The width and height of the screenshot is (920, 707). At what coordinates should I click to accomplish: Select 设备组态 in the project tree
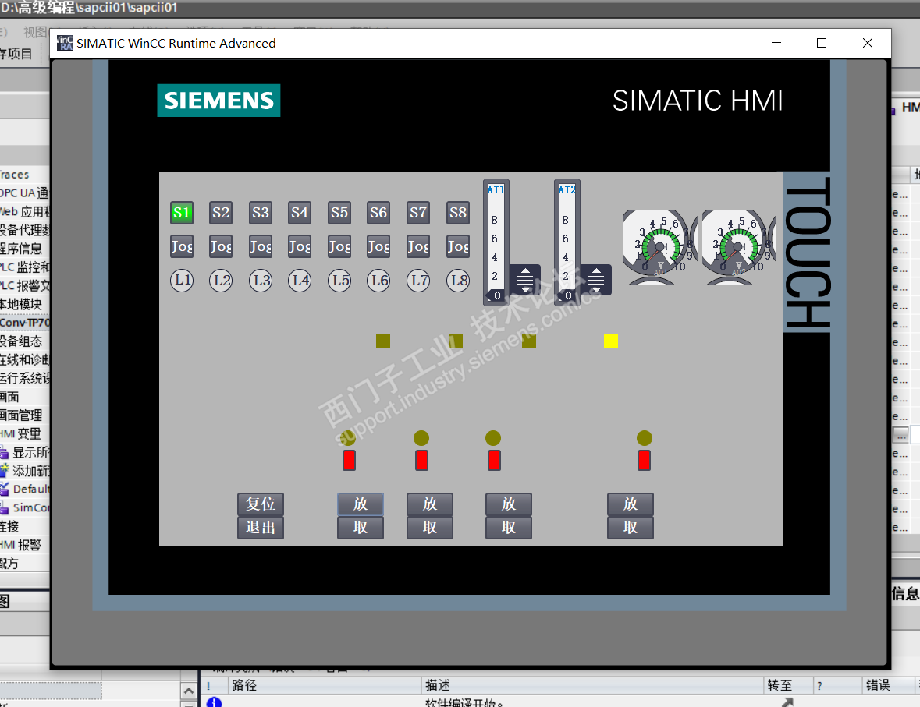tap(21, 341)
